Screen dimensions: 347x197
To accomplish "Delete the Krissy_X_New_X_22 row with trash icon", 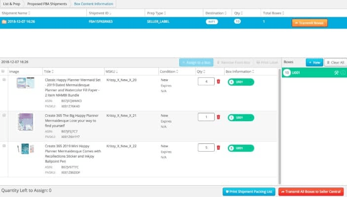I will (x=219, y=148).
